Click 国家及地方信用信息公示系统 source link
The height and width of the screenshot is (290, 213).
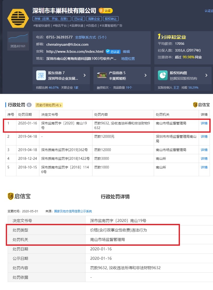coord(73,211)
